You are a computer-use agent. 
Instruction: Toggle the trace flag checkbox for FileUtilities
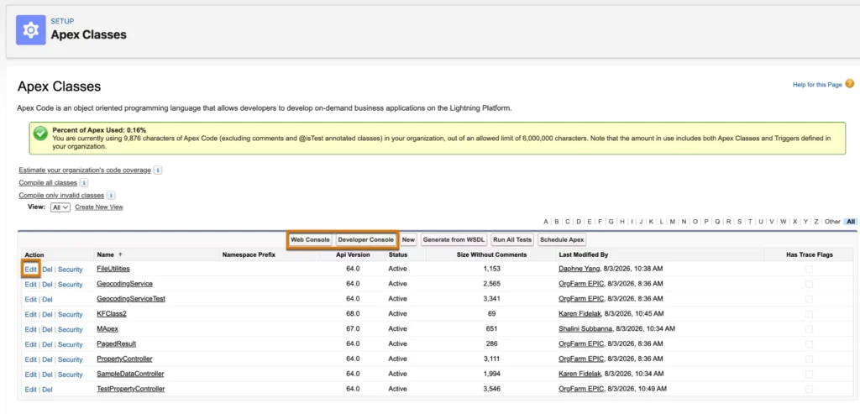[809, 270]
